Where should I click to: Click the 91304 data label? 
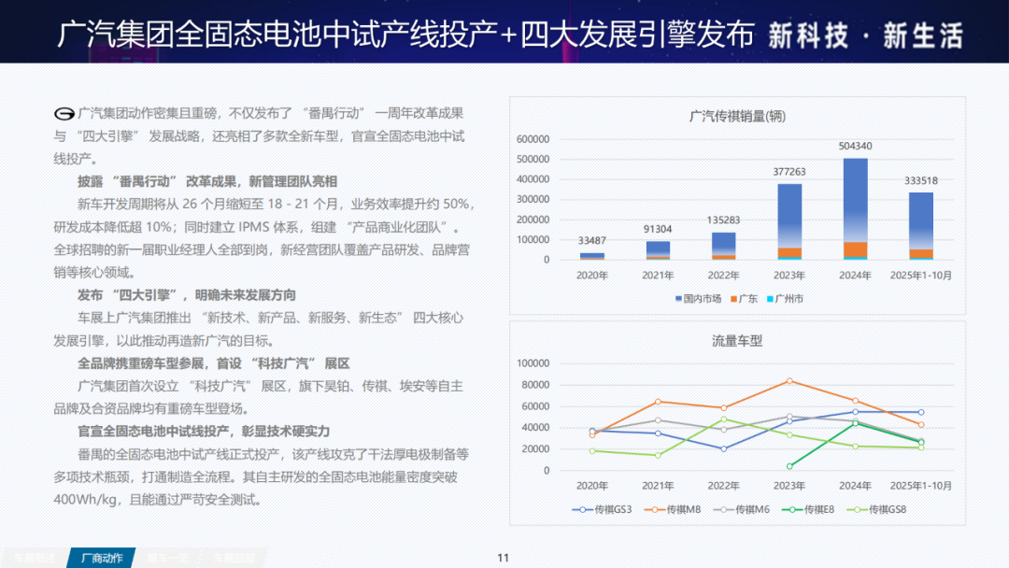[658, 229]
